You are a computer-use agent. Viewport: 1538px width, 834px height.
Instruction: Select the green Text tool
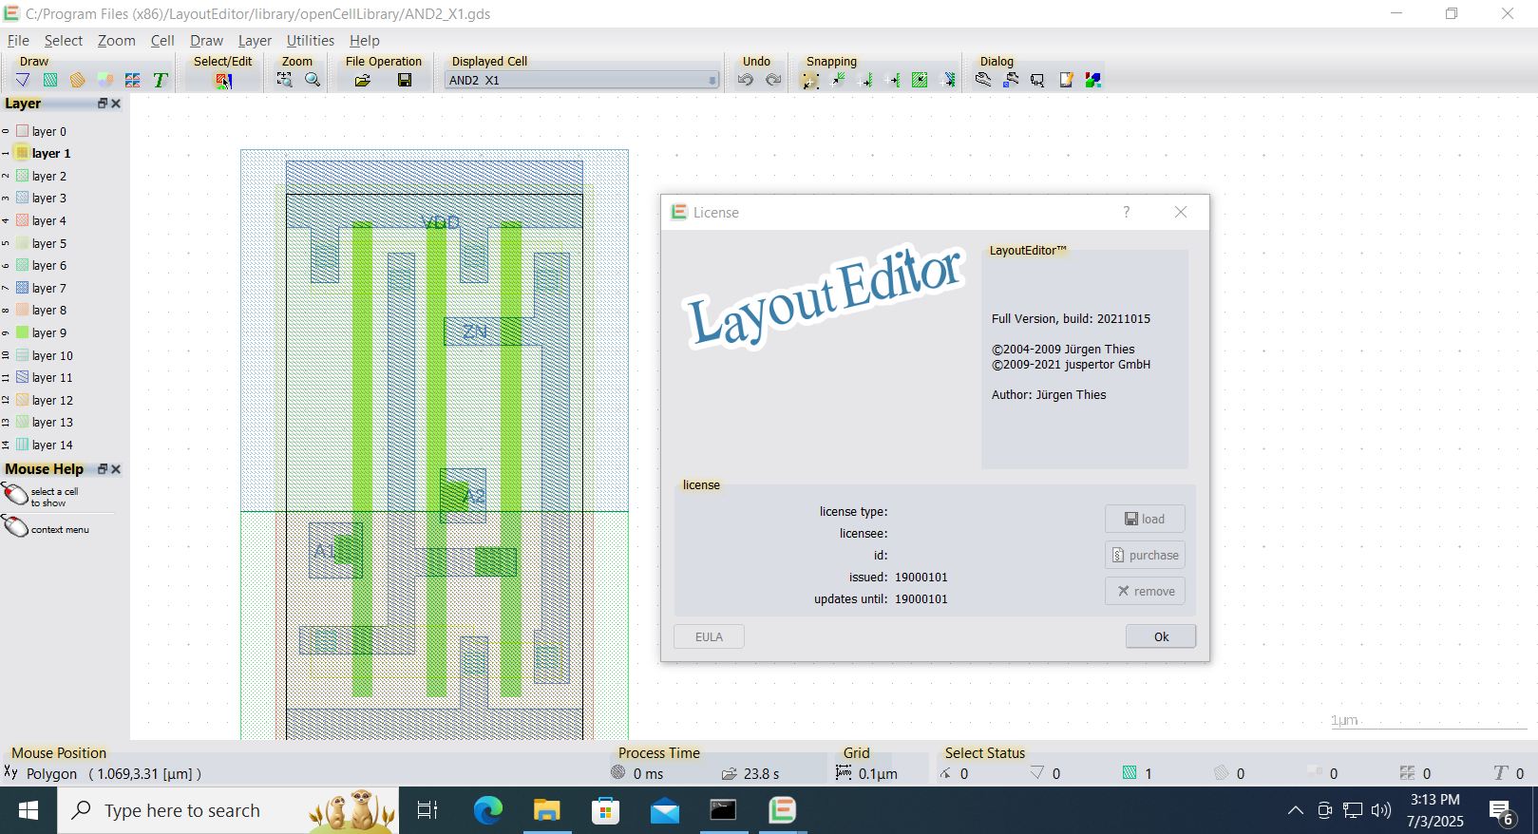pyautogui.click(x=161, y=81)
